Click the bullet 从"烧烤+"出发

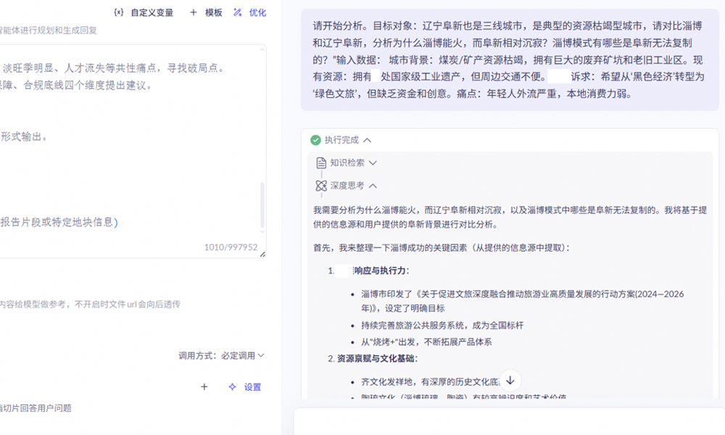(x=426, y=342)
